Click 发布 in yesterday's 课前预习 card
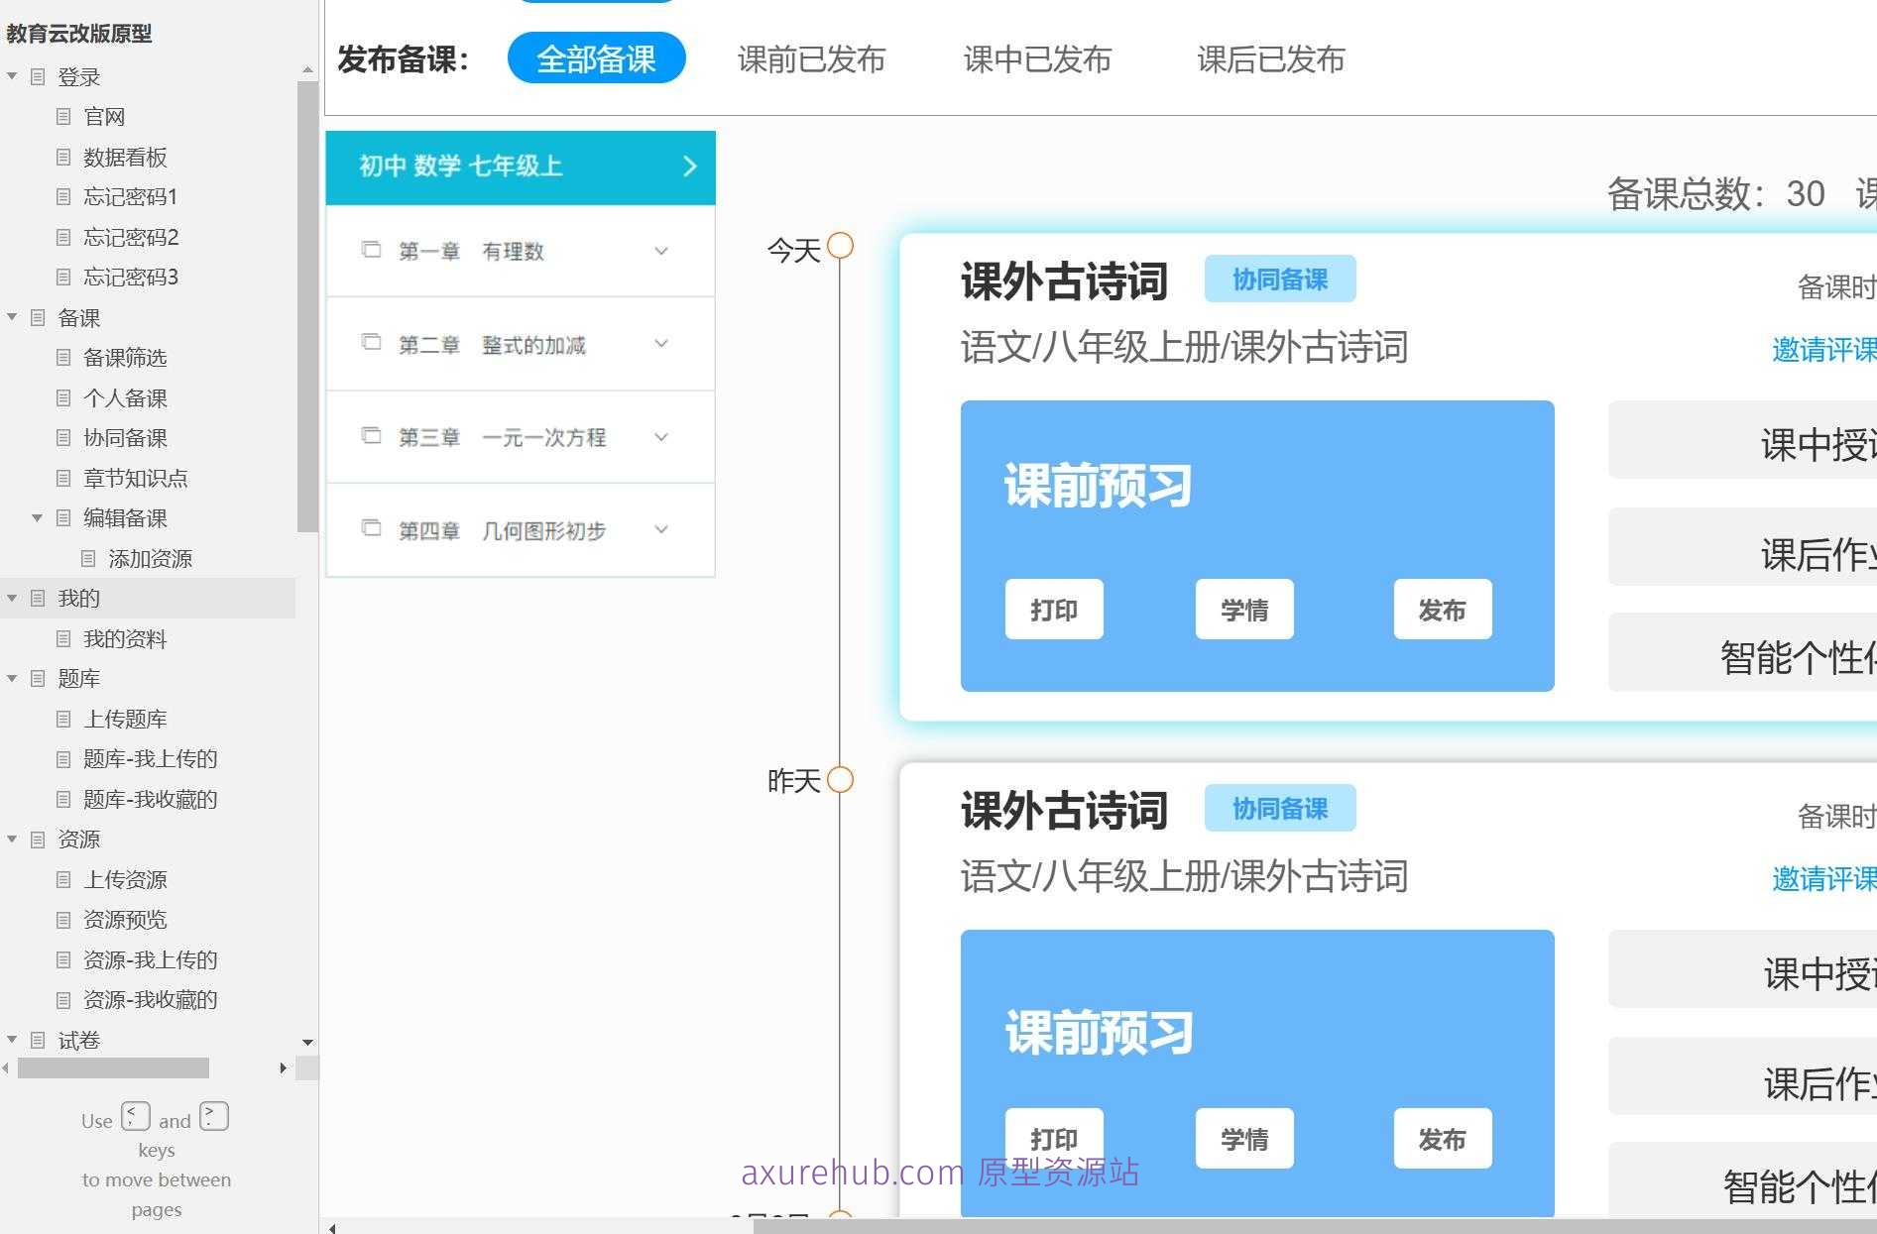The width and height of the screenshot is (1877, 1234). click(1443, 1139)
